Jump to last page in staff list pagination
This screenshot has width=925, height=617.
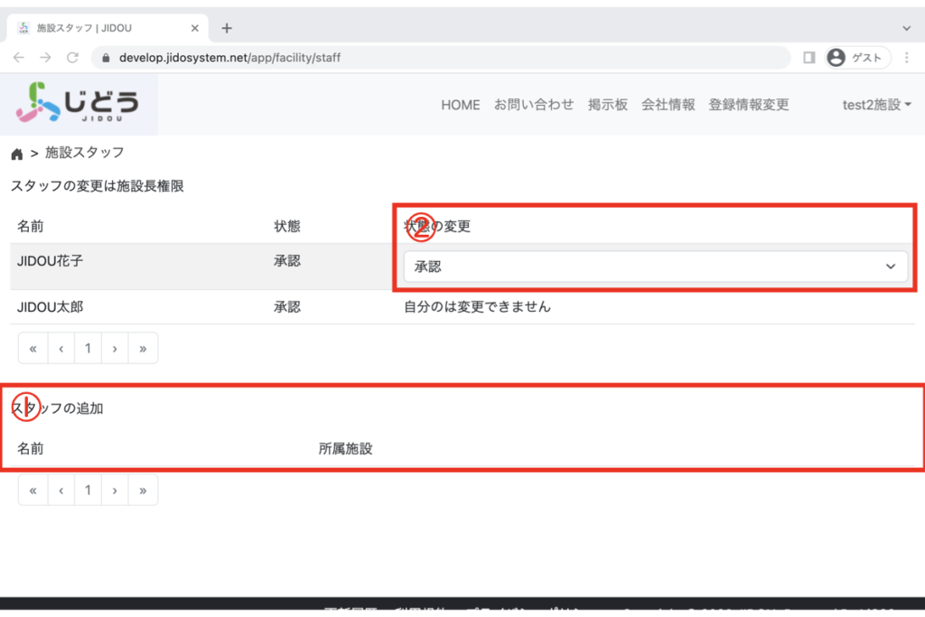(x=143, y=348)
